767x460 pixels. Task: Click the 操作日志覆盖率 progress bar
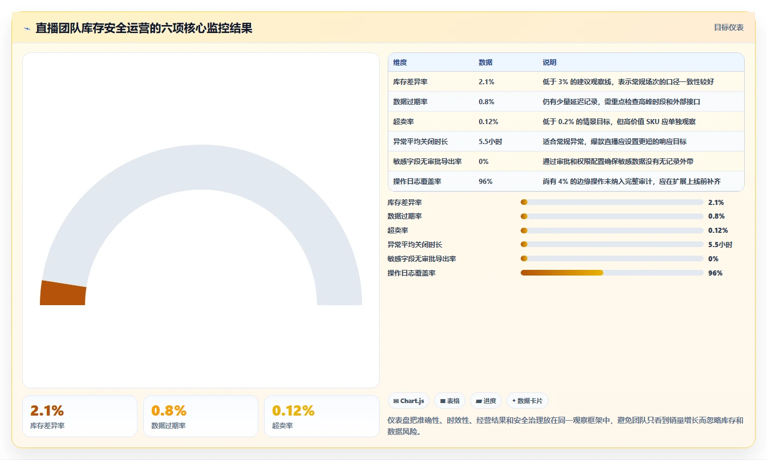pyautogui.click(x=612, y=273)
